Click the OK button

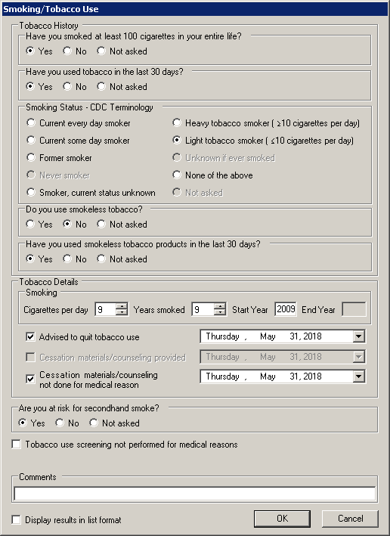tap(282, 519)
